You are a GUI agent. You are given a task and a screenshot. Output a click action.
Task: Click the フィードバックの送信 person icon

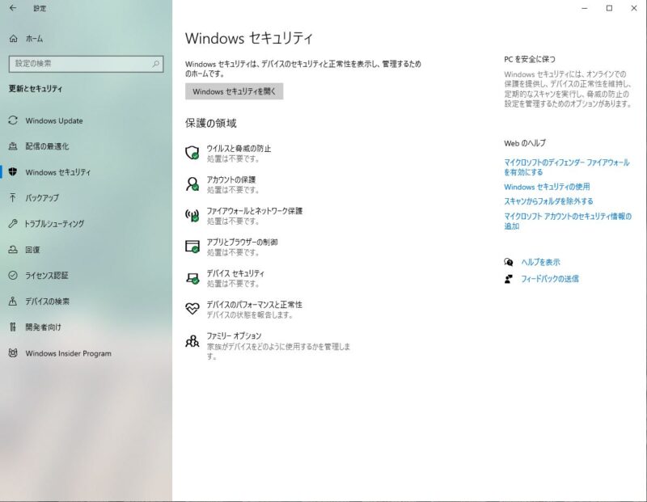[x=509, y=279]
